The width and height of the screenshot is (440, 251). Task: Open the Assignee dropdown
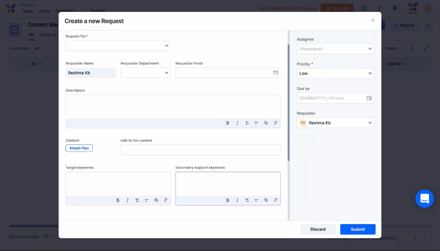click(335, 49)
